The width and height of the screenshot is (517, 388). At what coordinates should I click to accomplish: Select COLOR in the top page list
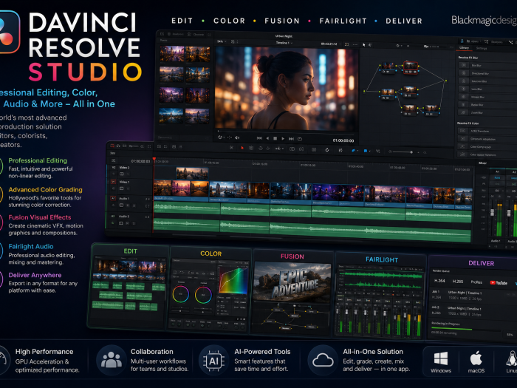pos(230,21)
